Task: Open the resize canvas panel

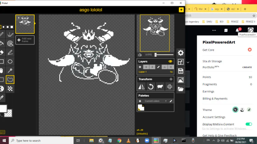Action: (181, 62)
